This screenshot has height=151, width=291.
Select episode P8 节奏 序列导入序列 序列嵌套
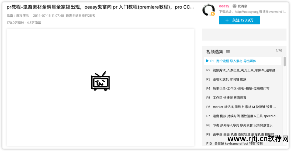242,125
